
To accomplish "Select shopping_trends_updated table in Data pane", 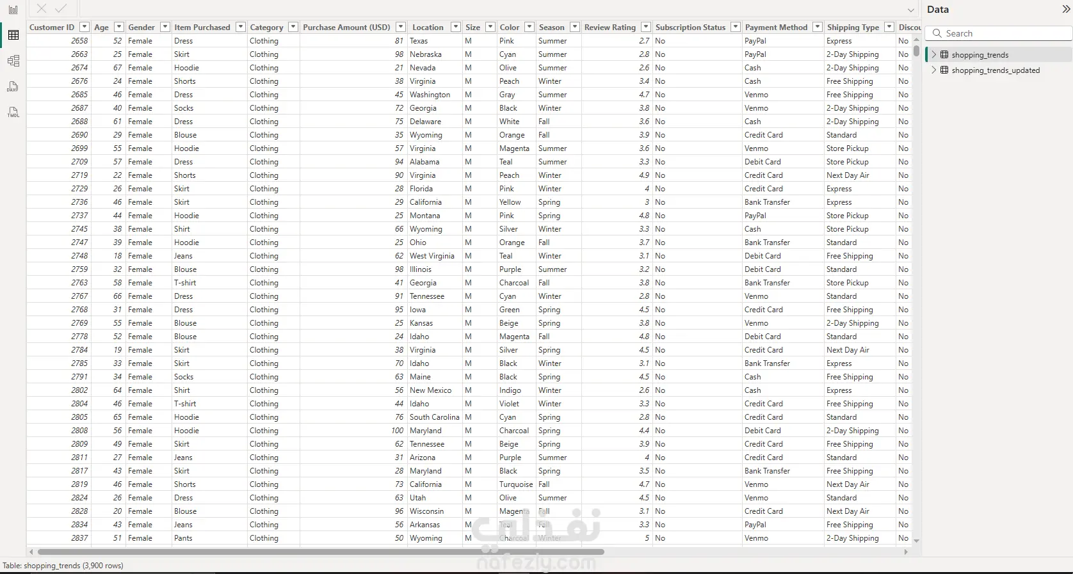I will [999, 70].
